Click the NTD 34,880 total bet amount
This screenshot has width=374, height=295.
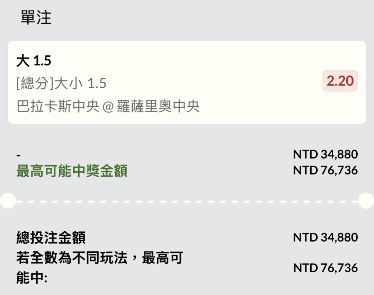325,237
